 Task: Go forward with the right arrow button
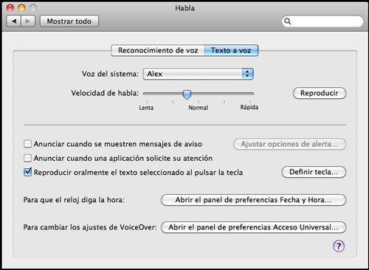pyautogui.click(x=28, y=21)
